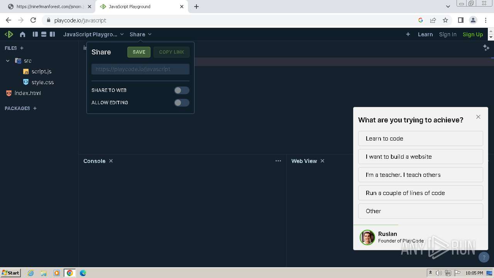This screenshot has width=494, height=278.
Task: Toggle the Share dropdown menu
Action: [140, 34]
